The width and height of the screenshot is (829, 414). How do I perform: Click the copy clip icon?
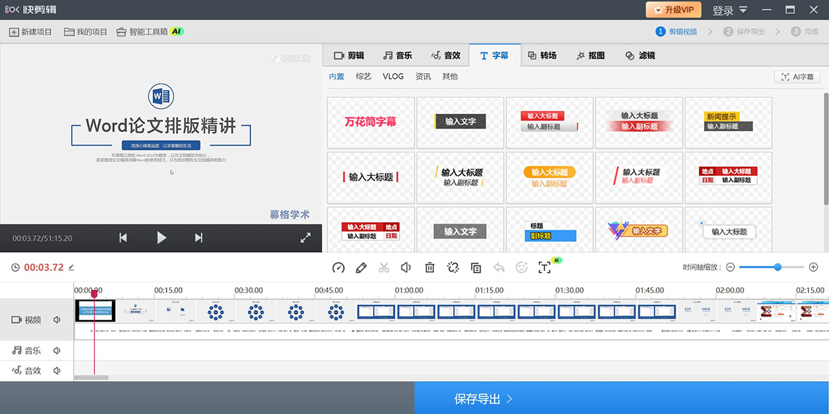tap(475, 267)
